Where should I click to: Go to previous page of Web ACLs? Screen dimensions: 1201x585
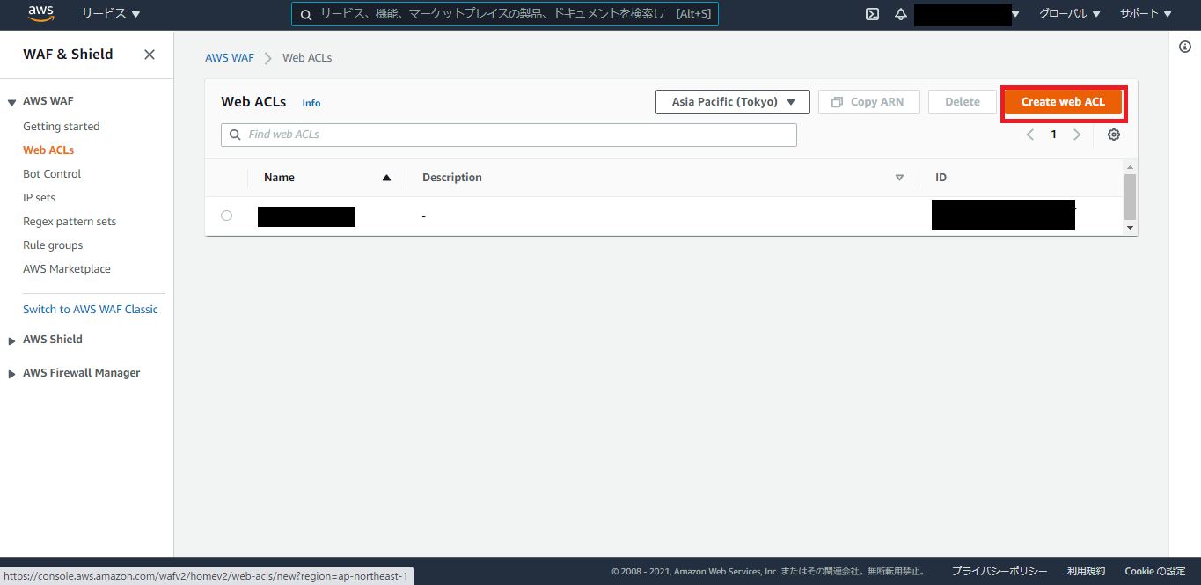pyautogui.click(x=1030, y=135)
